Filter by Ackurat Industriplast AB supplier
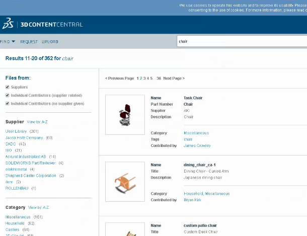Image resolution: width=307 pixels, height=236 pixels. coord(26,156)
